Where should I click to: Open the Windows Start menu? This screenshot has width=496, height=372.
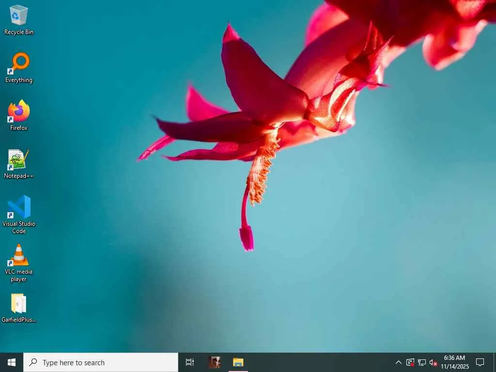pos(12,362)
